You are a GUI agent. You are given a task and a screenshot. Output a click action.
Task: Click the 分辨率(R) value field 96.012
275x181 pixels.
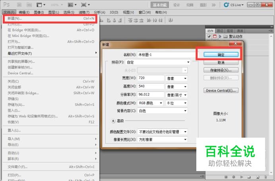[151, 94]
